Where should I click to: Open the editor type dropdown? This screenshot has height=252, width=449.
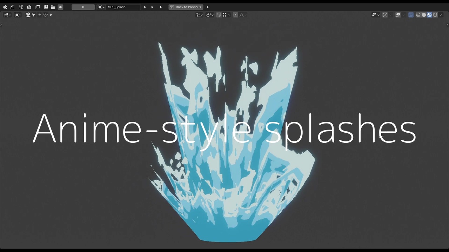[x=7, y=15]
